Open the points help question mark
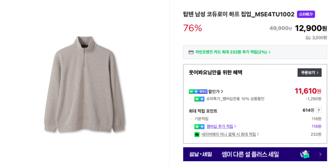This screenshot has height=167, width=328. pyautogui.click(x=319, y=110)
